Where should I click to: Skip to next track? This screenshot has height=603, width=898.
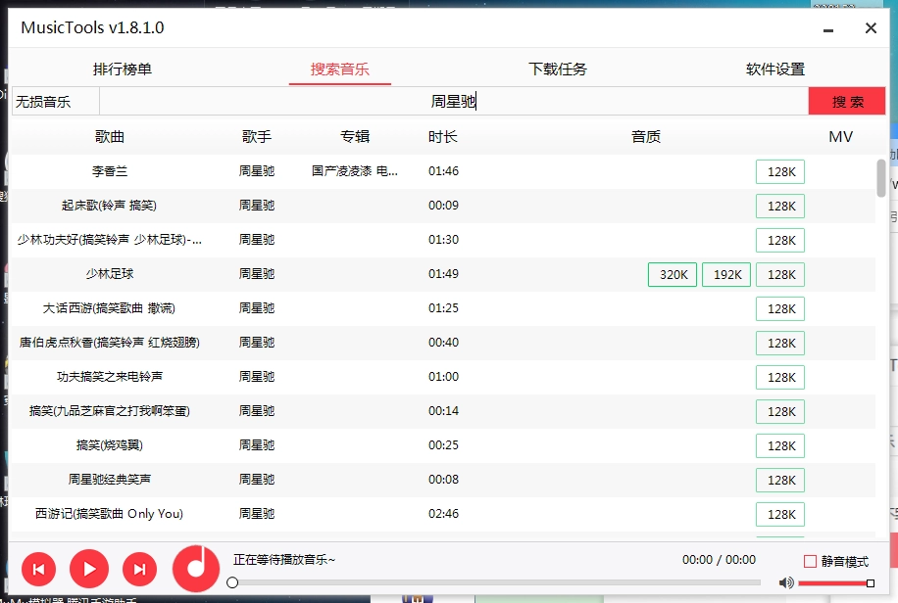pyautogui.click(x=139, y=569)
